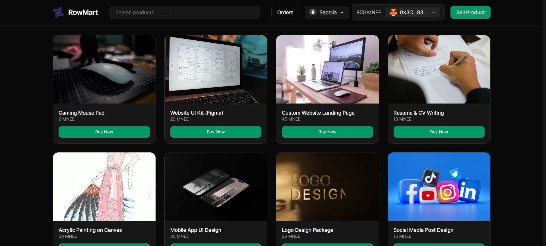Open the Gaming Mouse Pad product image

104,69
